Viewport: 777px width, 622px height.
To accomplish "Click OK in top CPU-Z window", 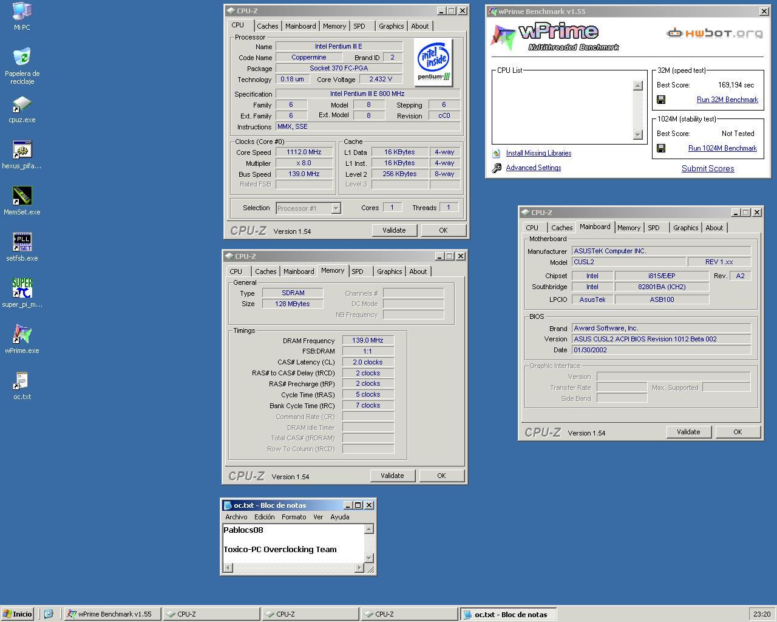I will pos(443,230).
